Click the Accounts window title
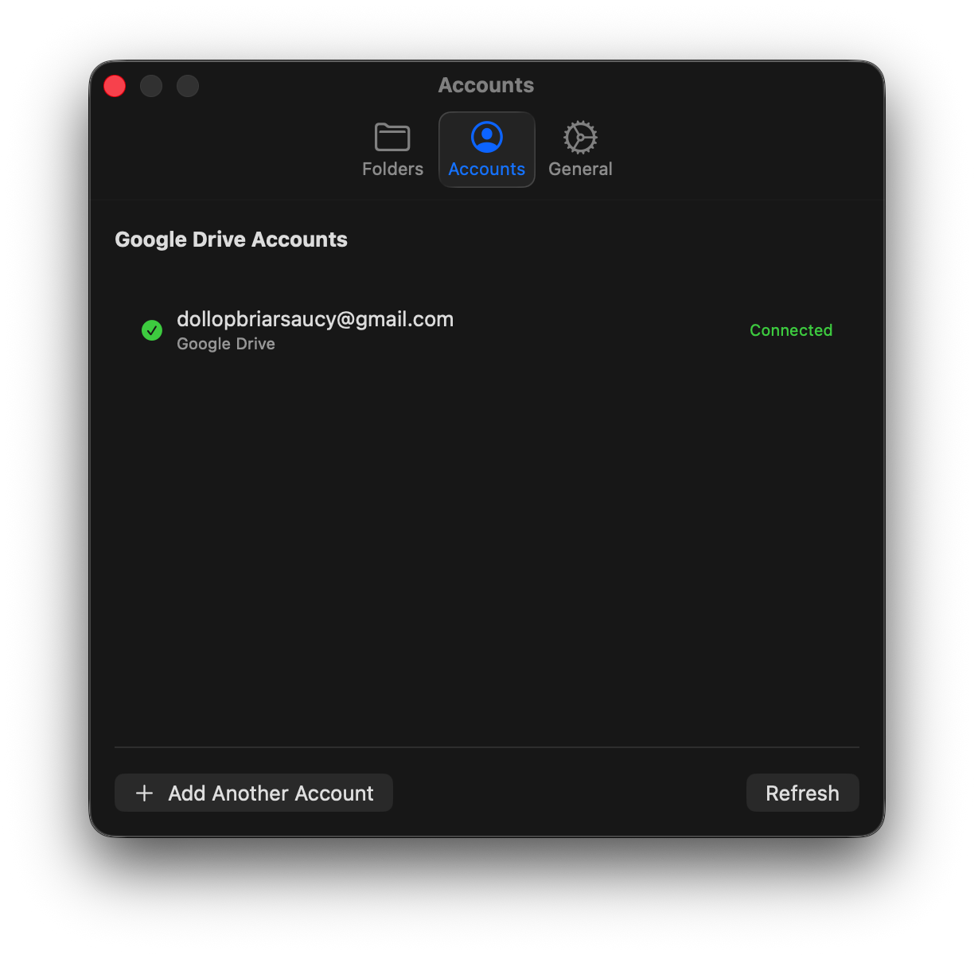974x955 pixels. point(486,85)
